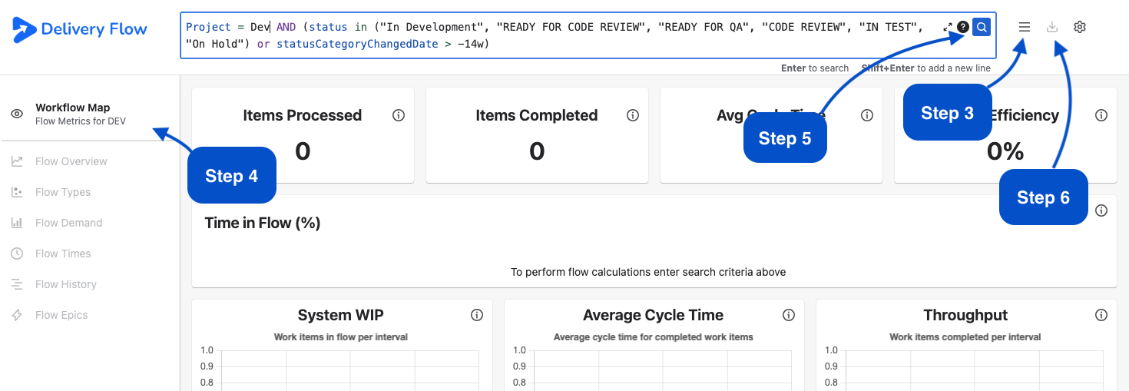Open the hamburger menu icon

[1025, 27]
